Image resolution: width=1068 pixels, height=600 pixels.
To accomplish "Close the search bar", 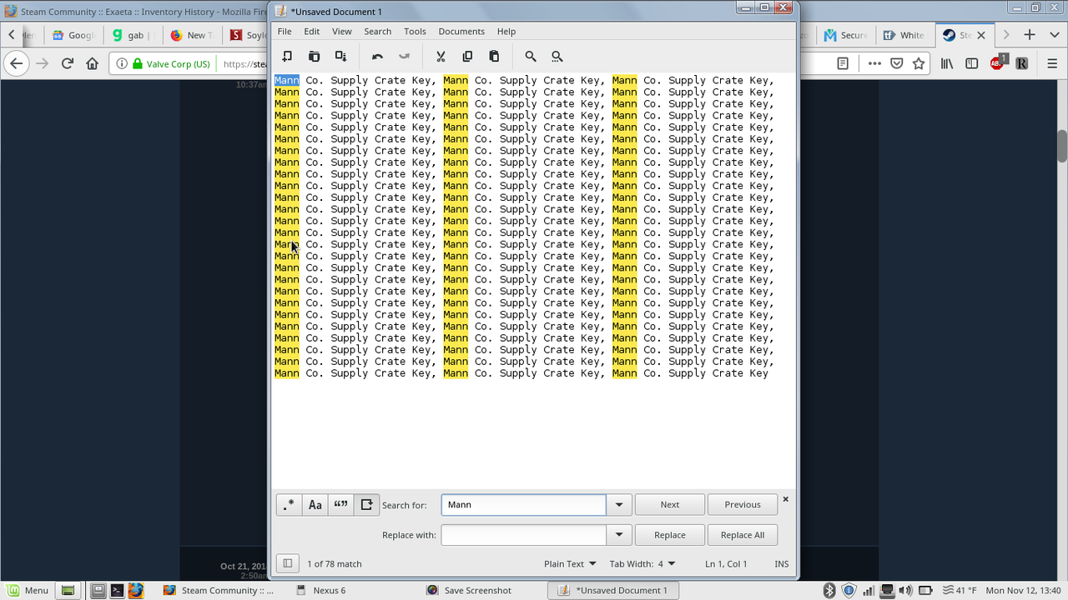I will pyautogui.click(x=785, y=499).
